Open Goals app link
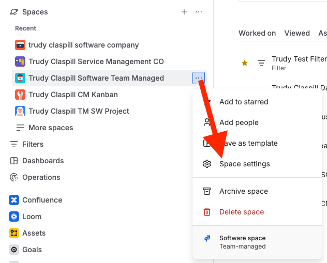The width and height of the screenshot is (327, 263). point(32,250)
